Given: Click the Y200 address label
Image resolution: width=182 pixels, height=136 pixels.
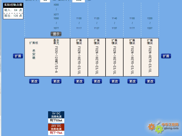Looking at the screenshot, I should pyautogui.click(x=150, y=18).
